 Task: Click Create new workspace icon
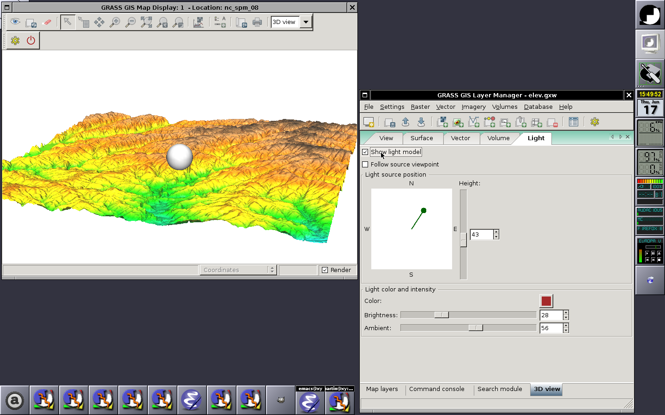(x=390, y=122)
